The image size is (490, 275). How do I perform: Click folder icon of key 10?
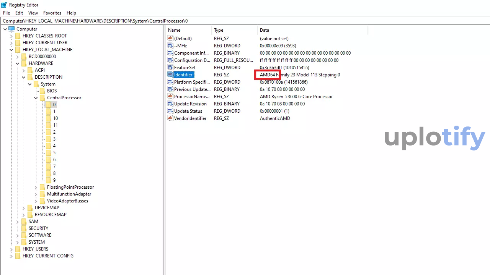tap(48, 118)
